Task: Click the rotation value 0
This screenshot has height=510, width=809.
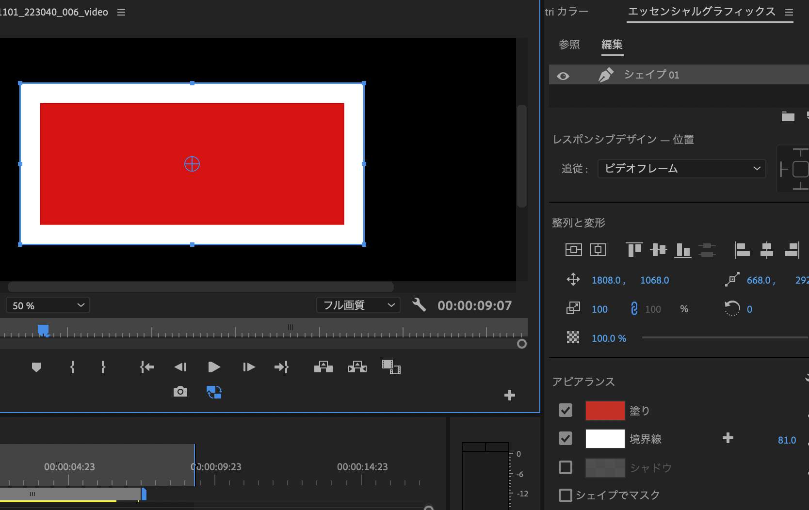Action: point(749,309)
